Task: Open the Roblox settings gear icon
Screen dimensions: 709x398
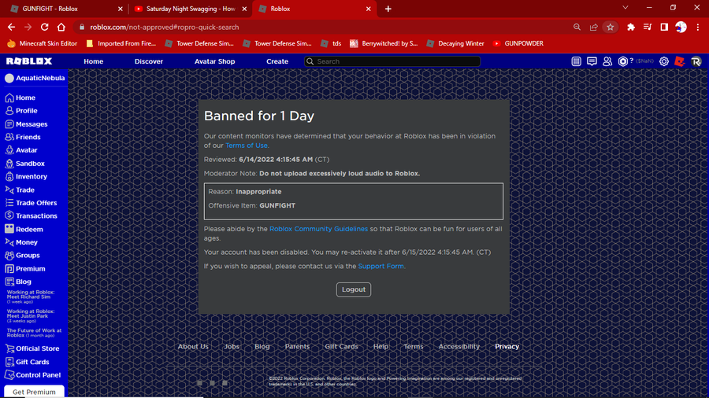Action: tap(664, 61)
